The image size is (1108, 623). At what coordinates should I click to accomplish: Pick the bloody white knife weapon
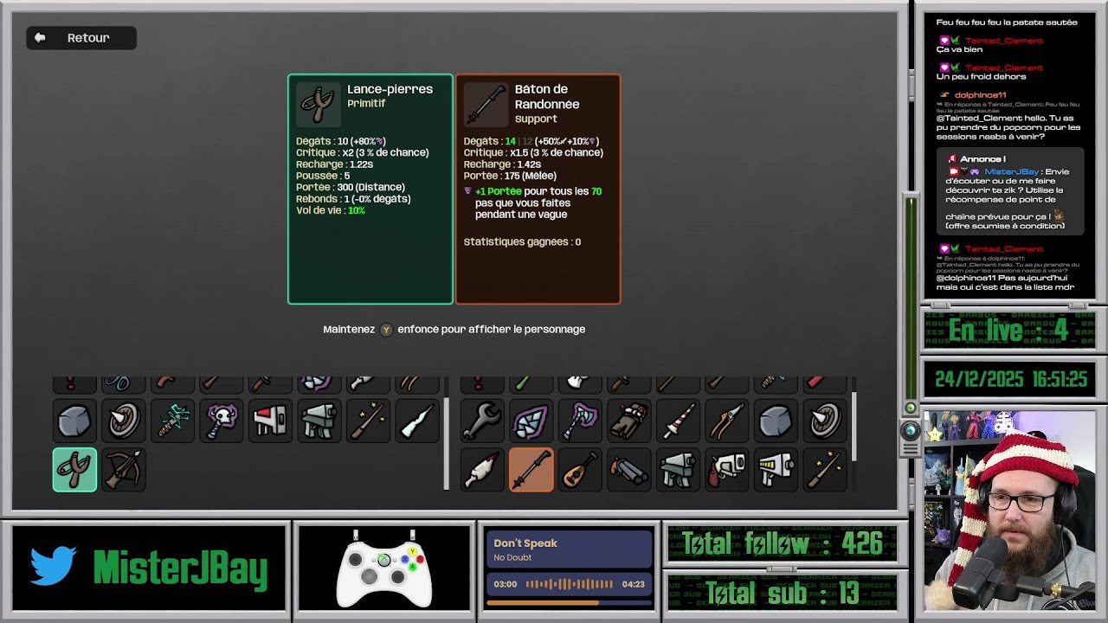coord(482,470)
